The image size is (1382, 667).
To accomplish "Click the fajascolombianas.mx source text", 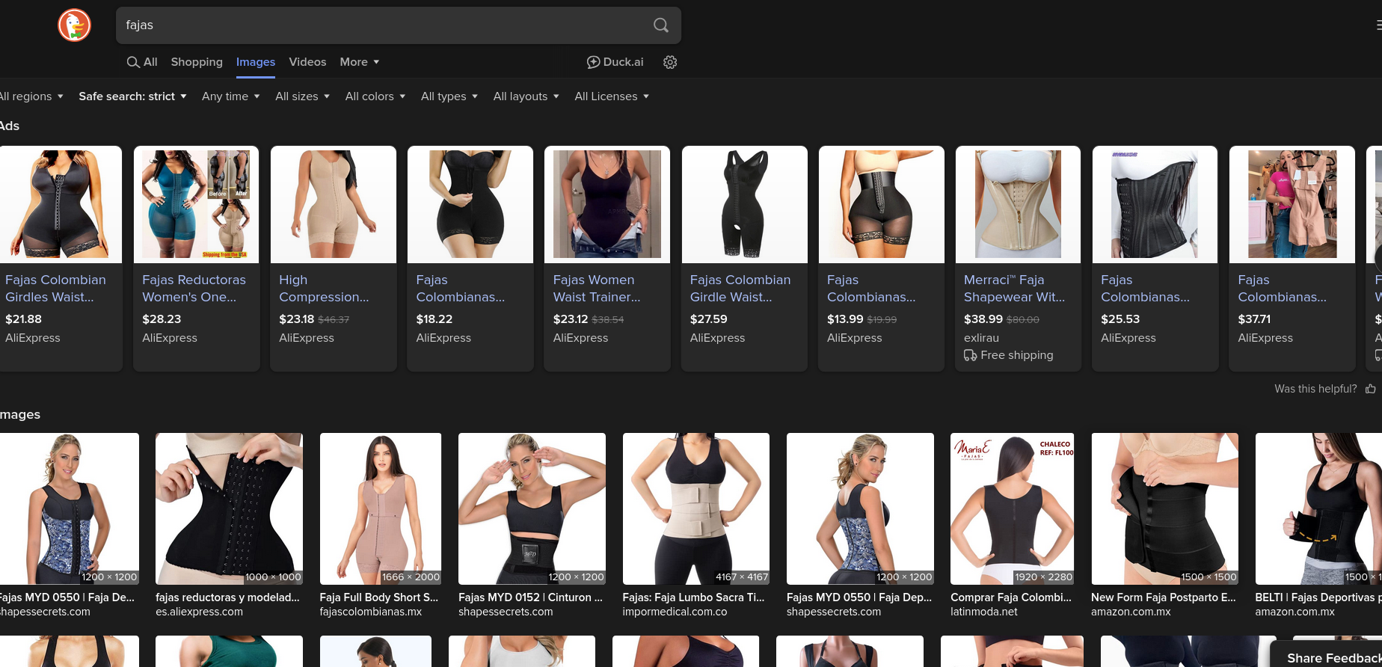I will pos(371,612).
